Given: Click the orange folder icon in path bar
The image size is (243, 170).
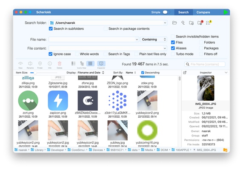Looking at the screenshot, I should point(225,150).
